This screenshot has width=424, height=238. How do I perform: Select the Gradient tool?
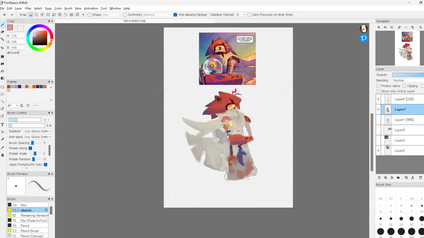pos(2,78)
